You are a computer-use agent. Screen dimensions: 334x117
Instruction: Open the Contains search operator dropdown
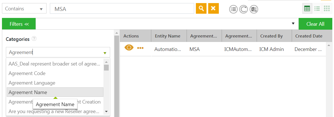coord(24,9)
